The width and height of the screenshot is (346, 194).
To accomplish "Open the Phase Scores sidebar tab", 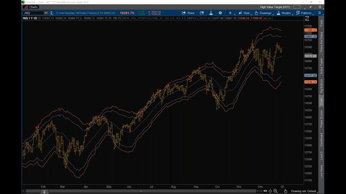I will click(x=321, y=119).
